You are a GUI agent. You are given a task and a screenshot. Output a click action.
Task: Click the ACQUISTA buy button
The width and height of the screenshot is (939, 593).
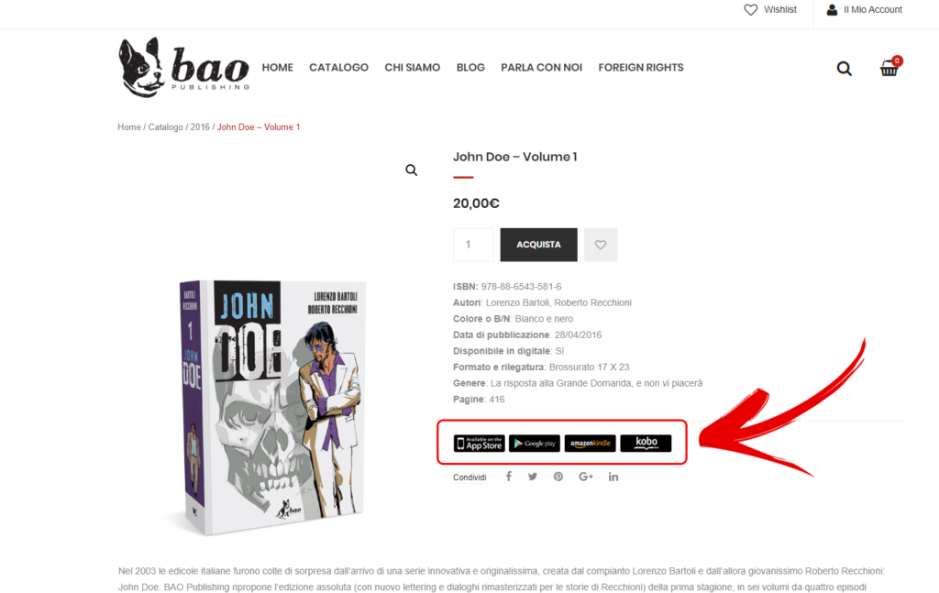[539, 245]
